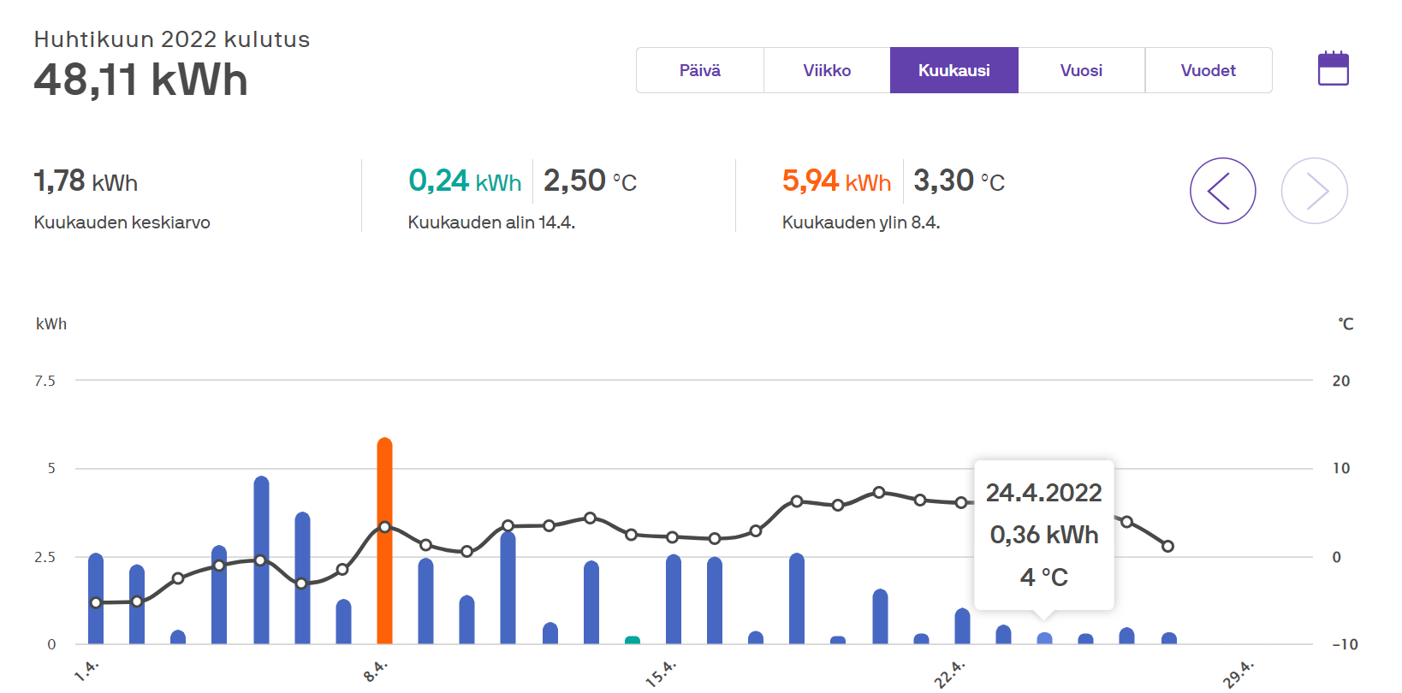This screenshot has width=1402, height=693.
Task: Click the last temperature point on the line
Action: (1167, 546)
